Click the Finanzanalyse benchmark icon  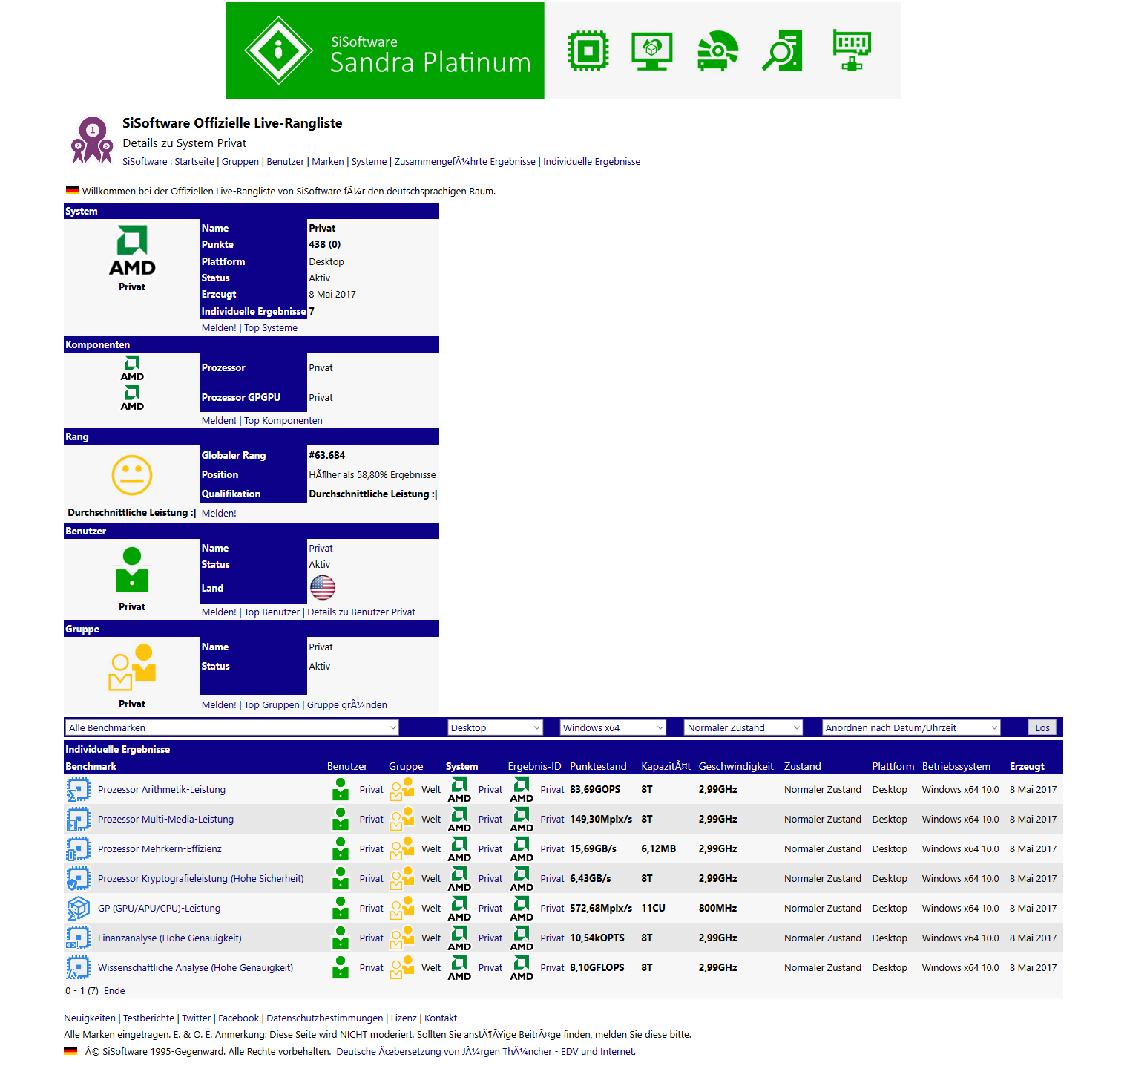(x=78, y=938)
